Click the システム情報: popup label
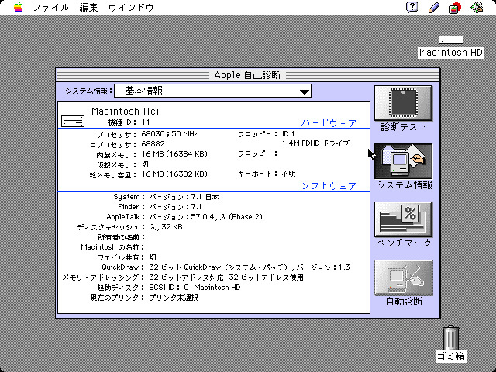The height and width of the screenshot is (372, 496). click(x=88, y=91)
